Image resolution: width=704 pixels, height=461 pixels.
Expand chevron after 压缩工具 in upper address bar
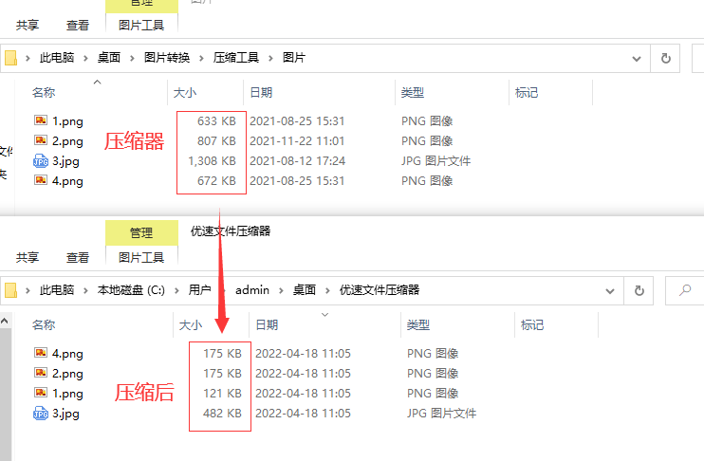click(x=270, y=59)
